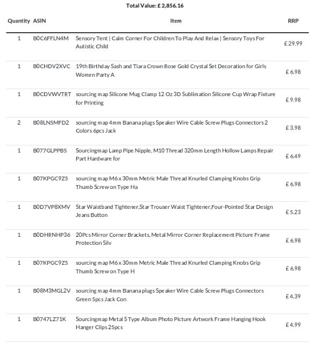The height and width of the screenshot is (349, 314).
Task: Select ASIN B0C6FFLN4M
Action: pos(51,38)
